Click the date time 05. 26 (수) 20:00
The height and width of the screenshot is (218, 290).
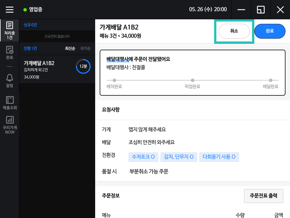(208, 9)
